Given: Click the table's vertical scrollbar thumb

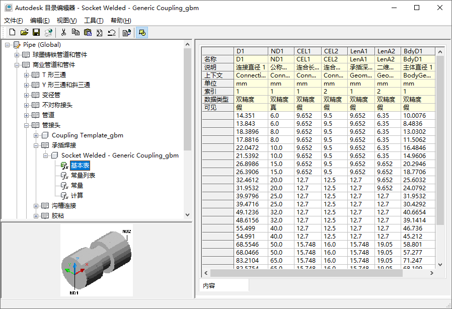Looking at the screenshot, I should [440, 140].
